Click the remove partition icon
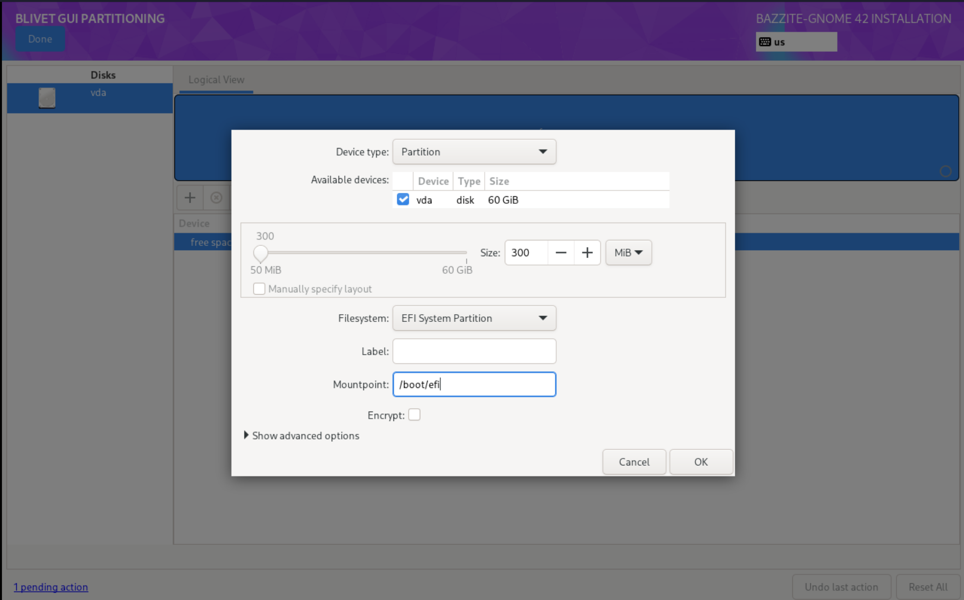964x600 pixels. [x=216, y=197]
